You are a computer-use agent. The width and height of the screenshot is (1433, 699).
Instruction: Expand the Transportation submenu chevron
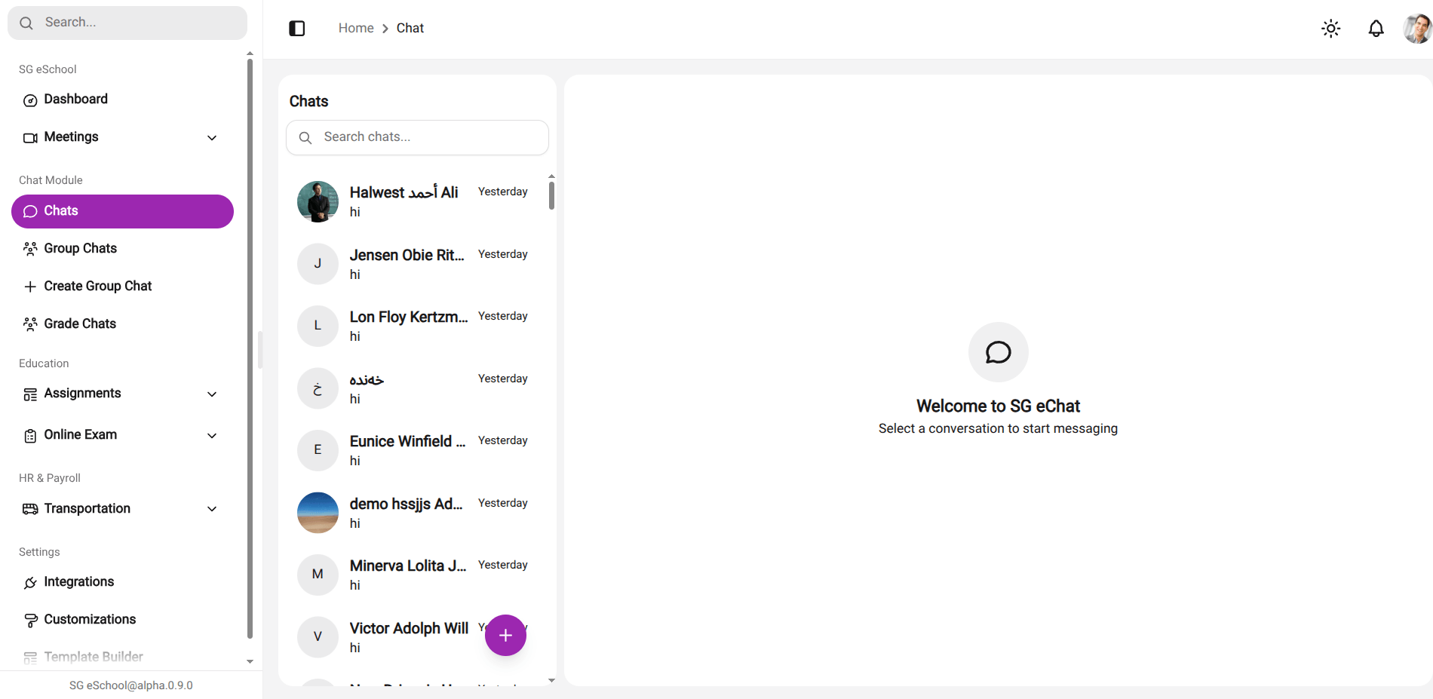click(x=212, y=509)
